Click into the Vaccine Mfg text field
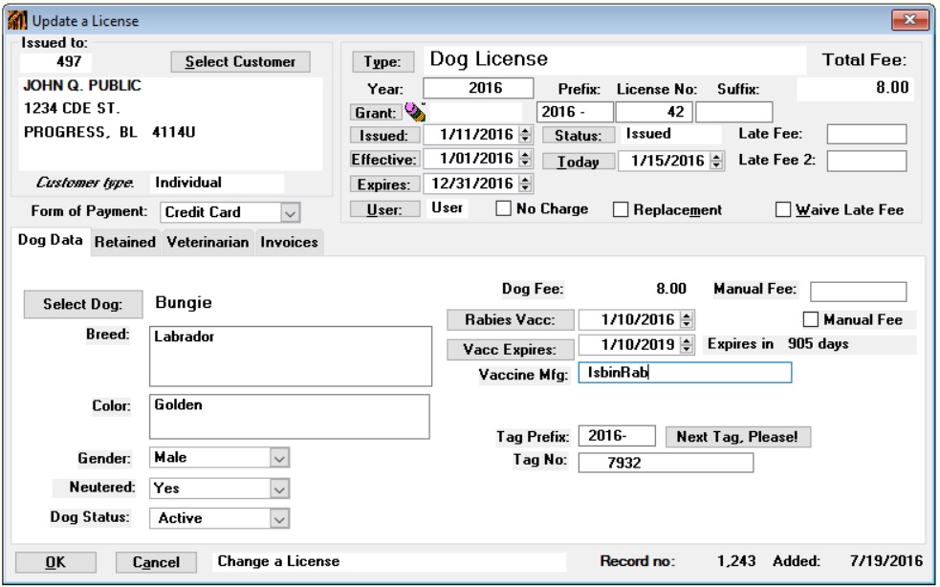Image resolution: width=940 pixels, height=587 pixels. (684, 373)
